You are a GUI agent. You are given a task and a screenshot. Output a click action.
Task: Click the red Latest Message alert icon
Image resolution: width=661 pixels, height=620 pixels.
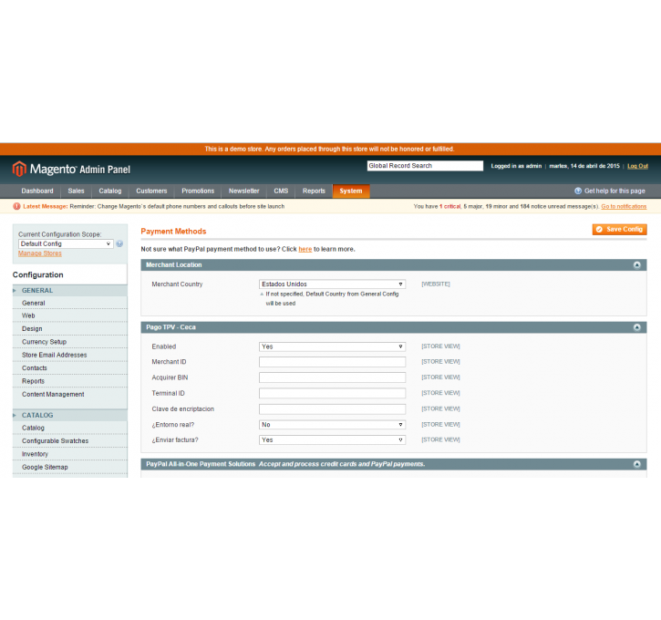16,207
